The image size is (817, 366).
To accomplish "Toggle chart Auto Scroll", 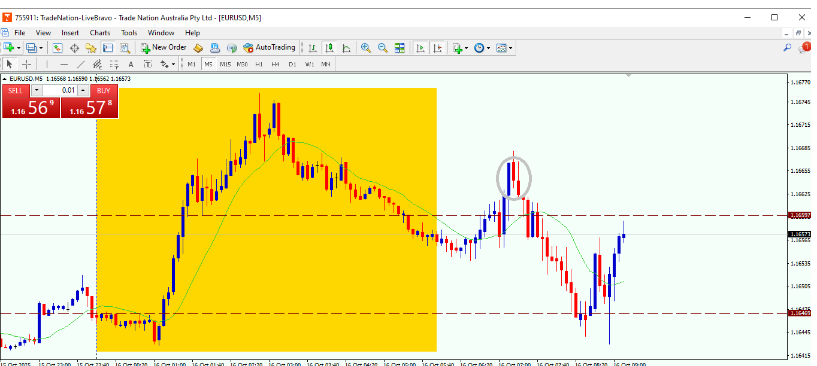I will pyautogui.click(x=420, y=48).
